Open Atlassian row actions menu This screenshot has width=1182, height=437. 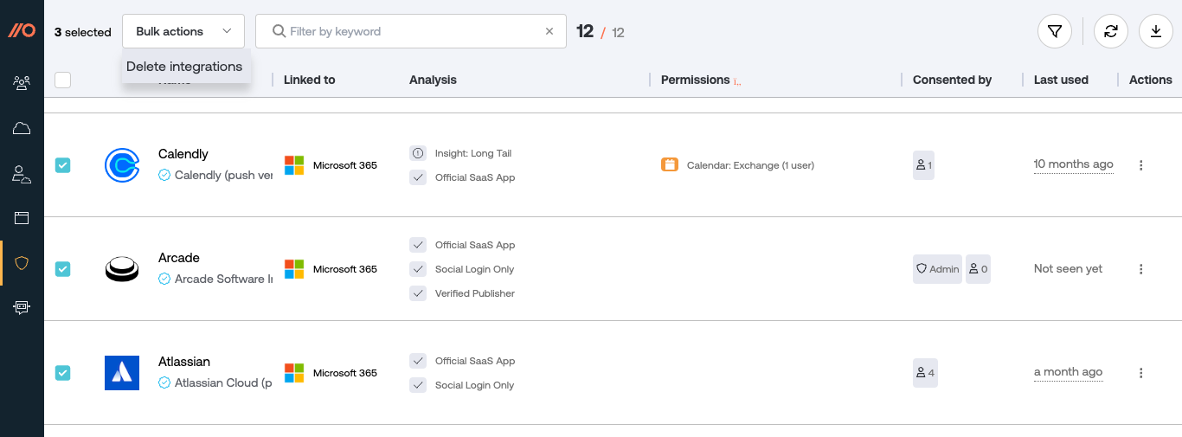pyautogui.click(x=1140, y=373)
